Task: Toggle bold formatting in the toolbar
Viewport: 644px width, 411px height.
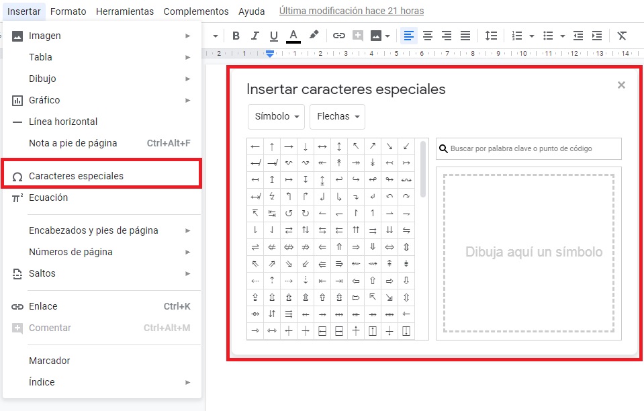Action: (236, 36)
